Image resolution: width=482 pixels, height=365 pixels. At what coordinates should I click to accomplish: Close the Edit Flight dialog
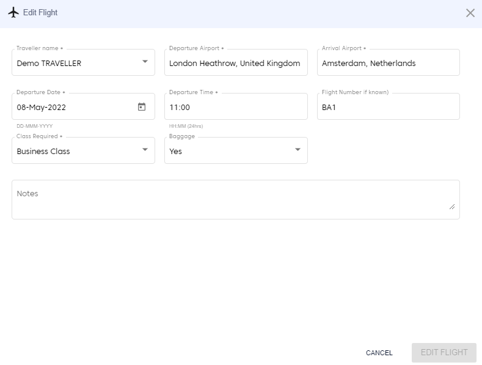click(470, 13)
